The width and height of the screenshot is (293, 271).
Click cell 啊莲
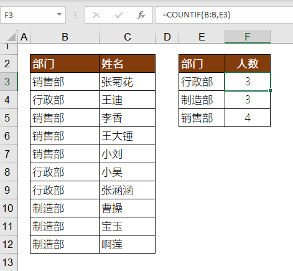point(128,244)
